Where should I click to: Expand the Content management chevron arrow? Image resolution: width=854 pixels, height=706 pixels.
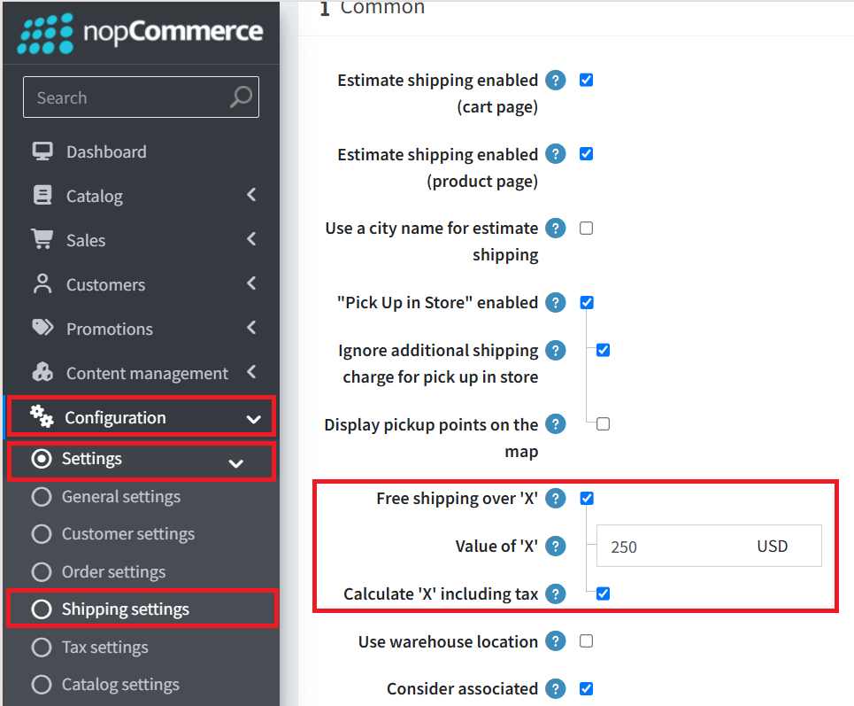251,372
